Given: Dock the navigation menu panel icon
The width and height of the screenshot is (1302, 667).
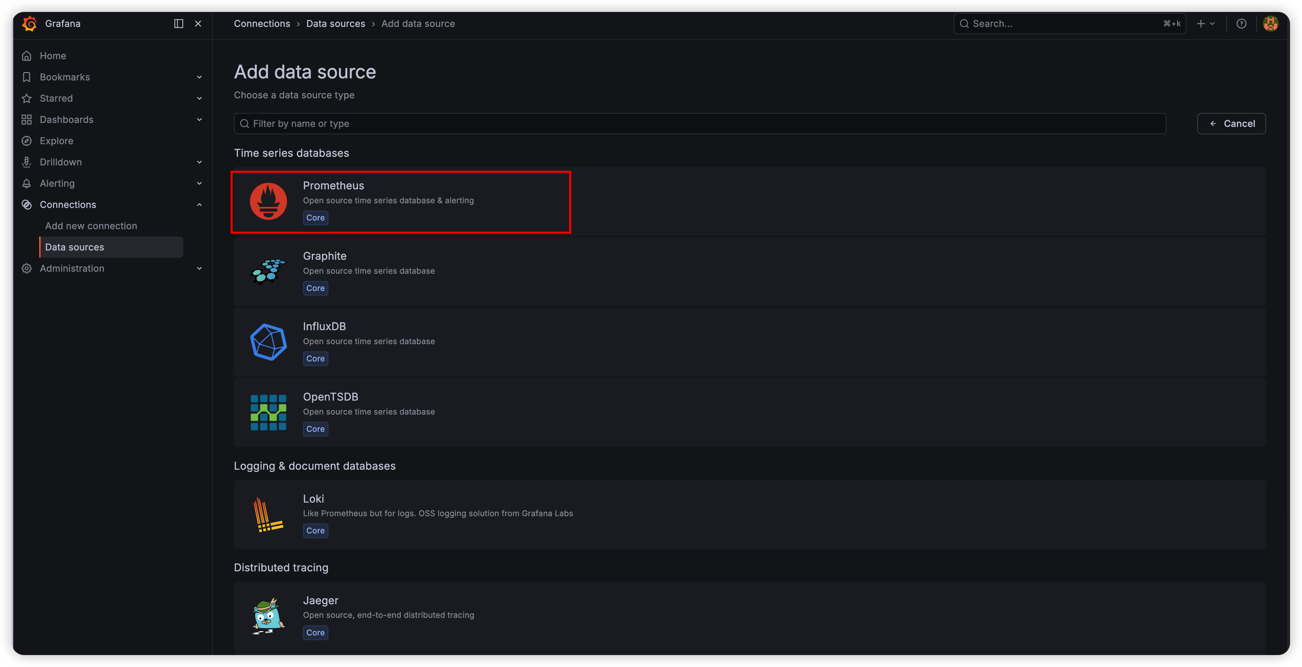Looking at the screenshot, I should click(178, 24).
